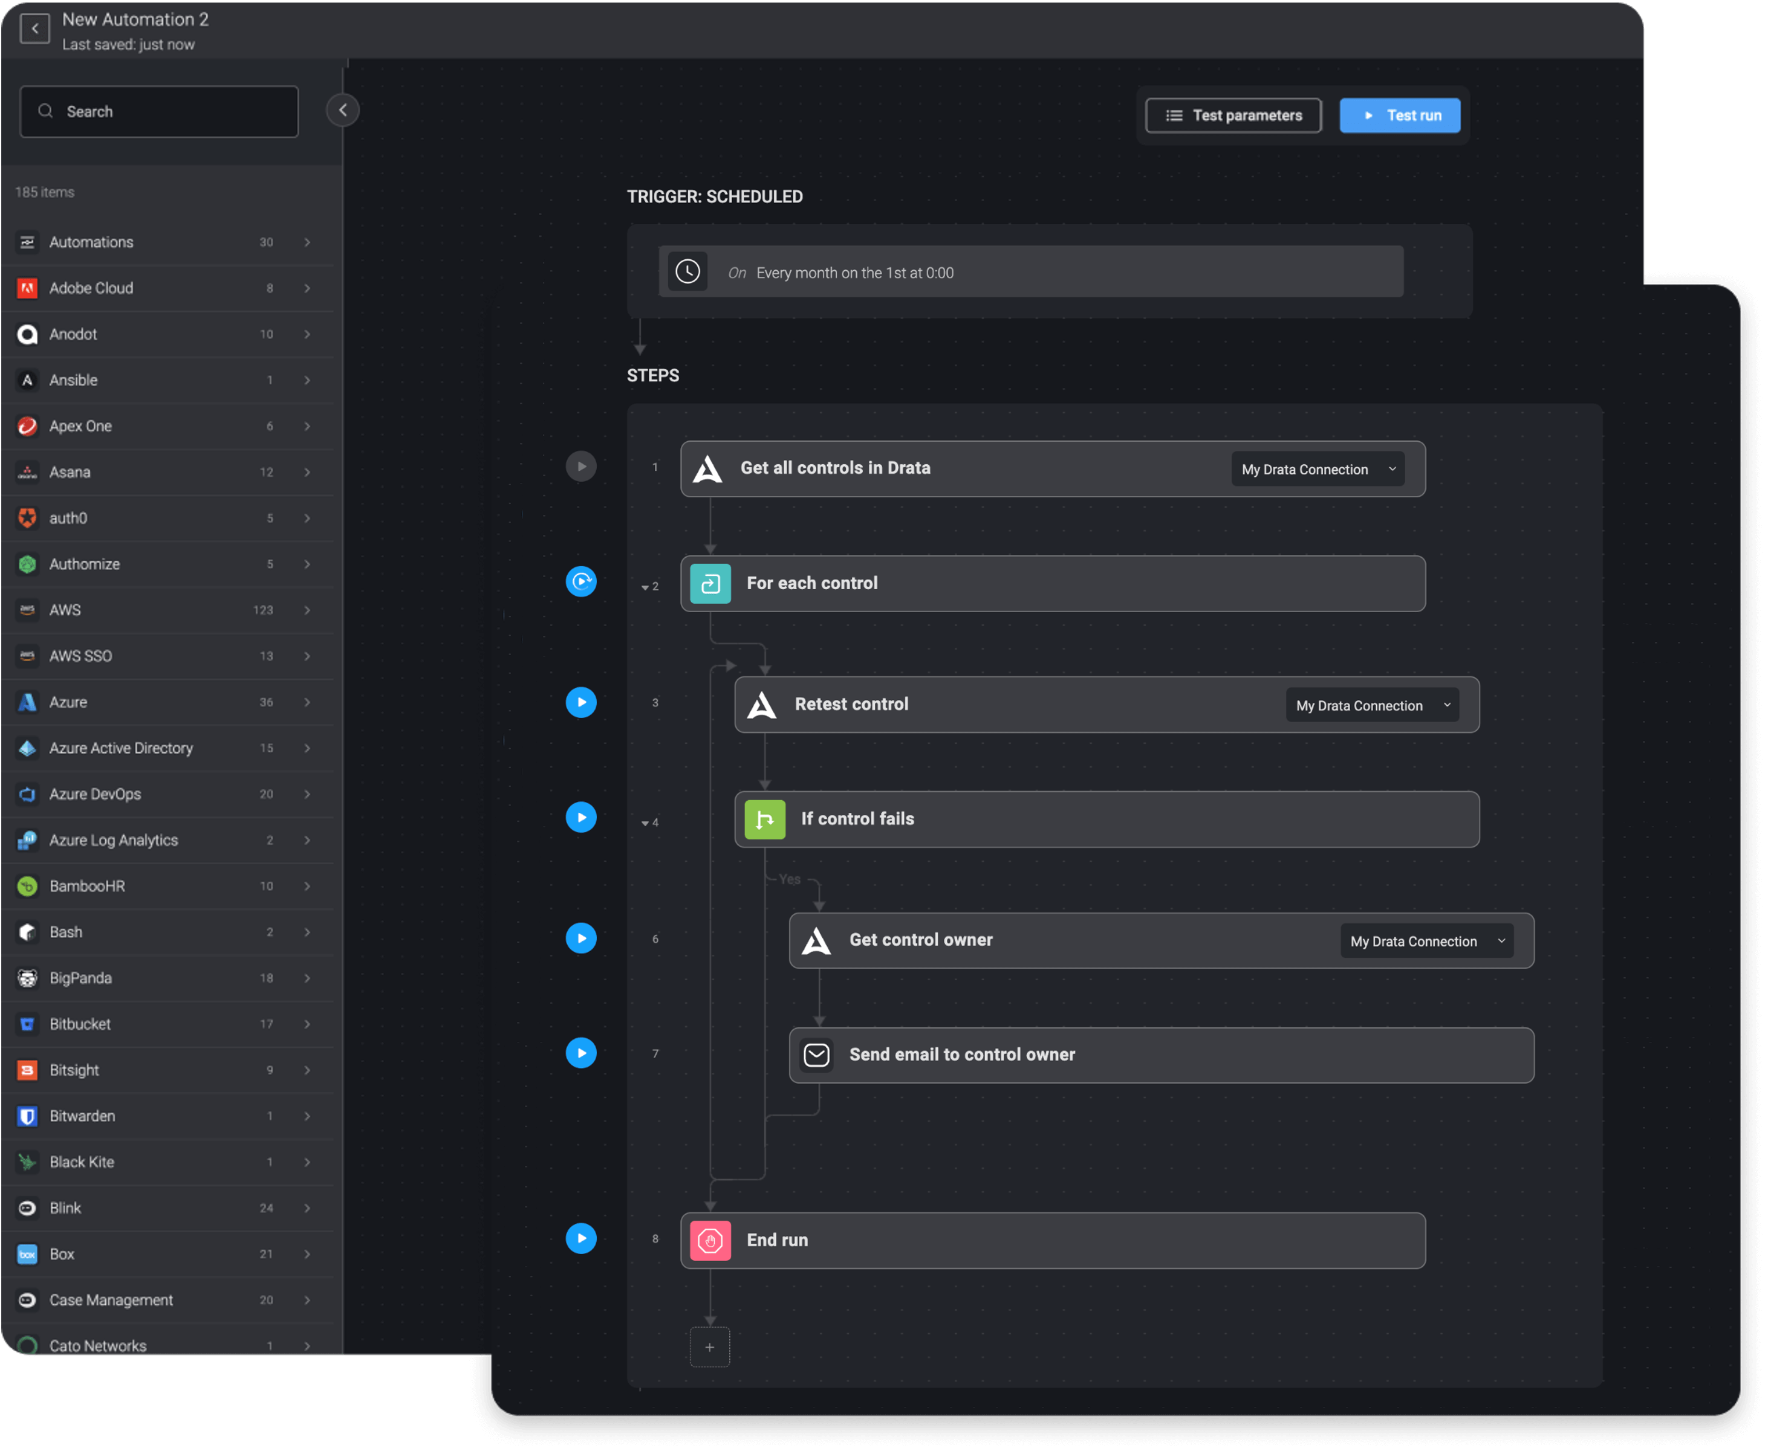Open the connection dropdown on Get control owner
Screen dimensions: 1768x1451
coord(1426,941)
